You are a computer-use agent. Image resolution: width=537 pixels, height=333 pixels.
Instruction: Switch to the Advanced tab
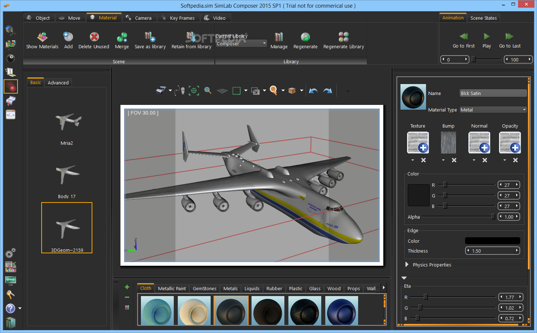58,83
